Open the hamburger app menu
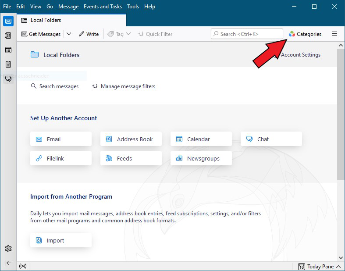Screen dimensions: 345x271 (334, 34)
